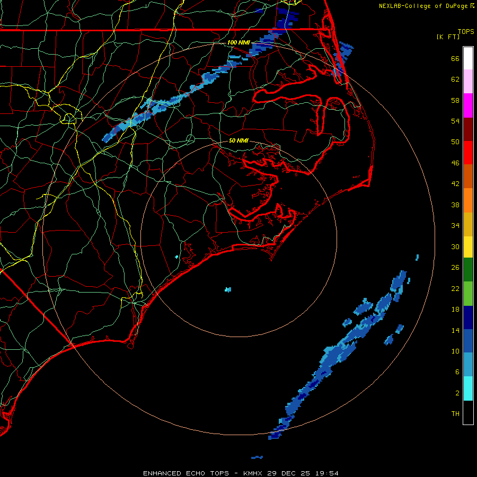The width and height of the screenshot is (477, 477).
Task: Choose the "38" legend label
Action: coord(455,205)
